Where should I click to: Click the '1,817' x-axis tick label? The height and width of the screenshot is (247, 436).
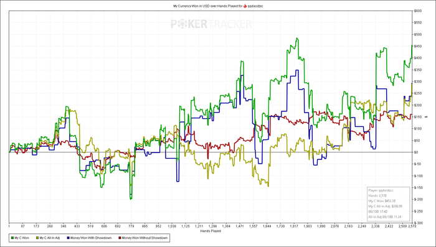click(294, 226)
